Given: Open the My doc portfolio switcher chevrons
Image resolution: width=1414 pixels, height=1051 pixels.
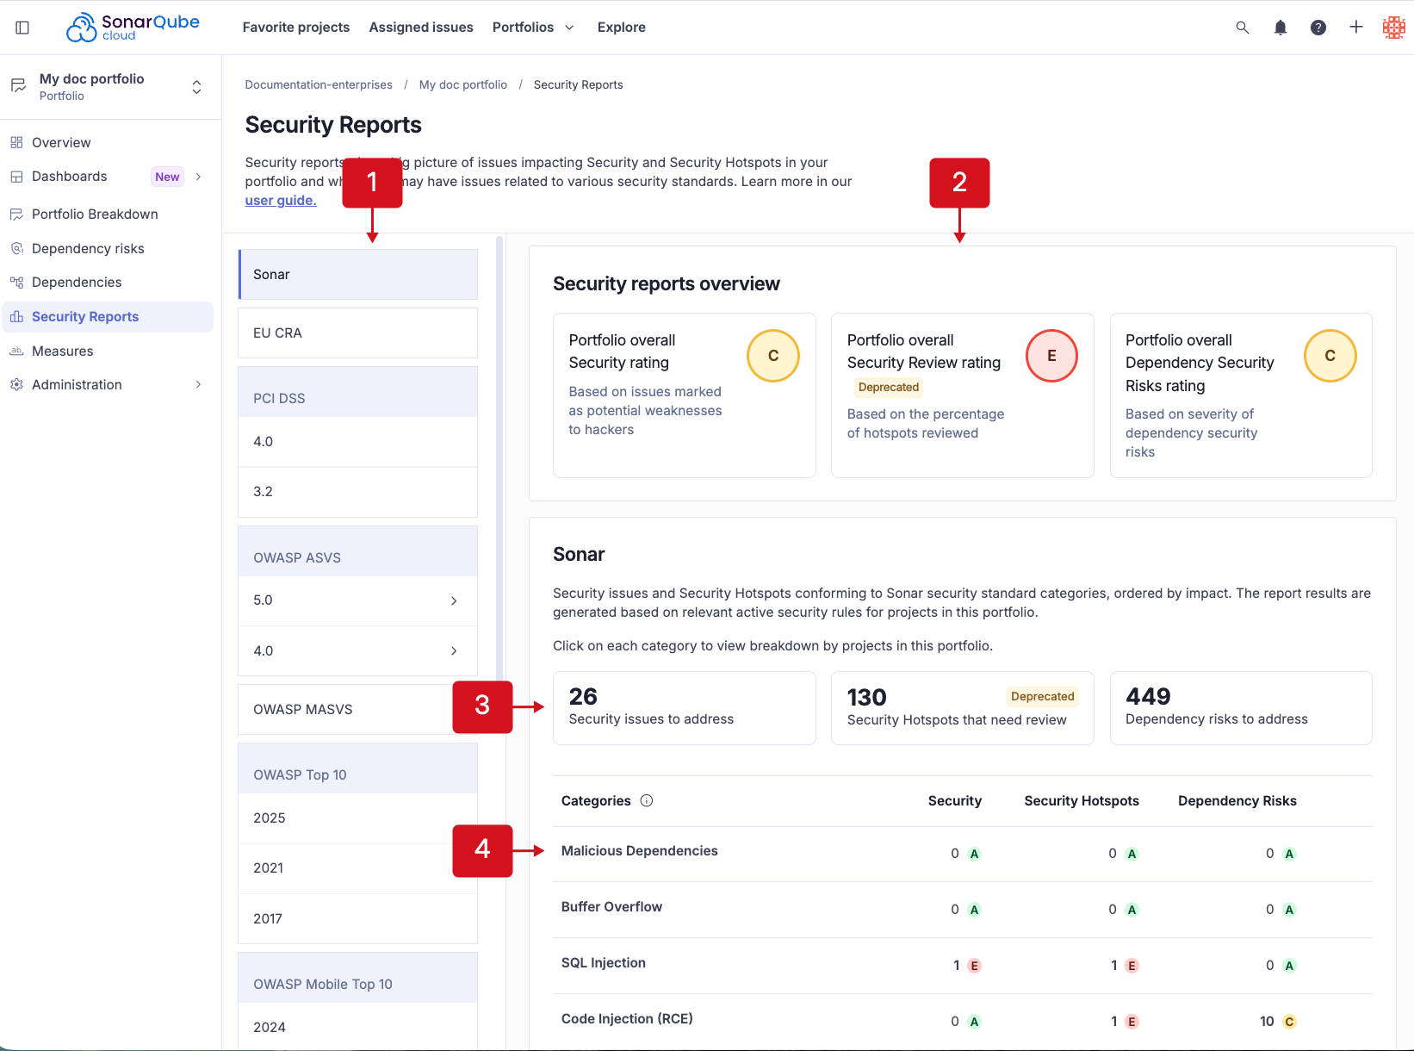Looking at the screenshot, I should click(x=196, y=87).
